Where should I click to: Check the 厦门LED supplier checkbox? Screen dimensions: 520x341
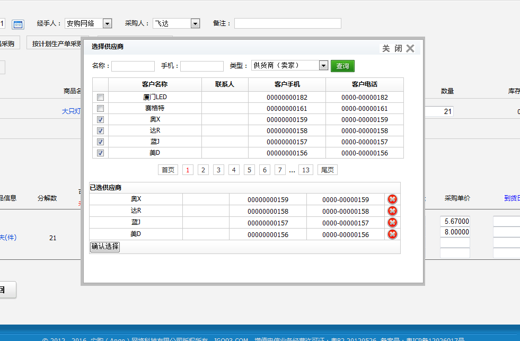pyautogui.click(x=100, y=98)
